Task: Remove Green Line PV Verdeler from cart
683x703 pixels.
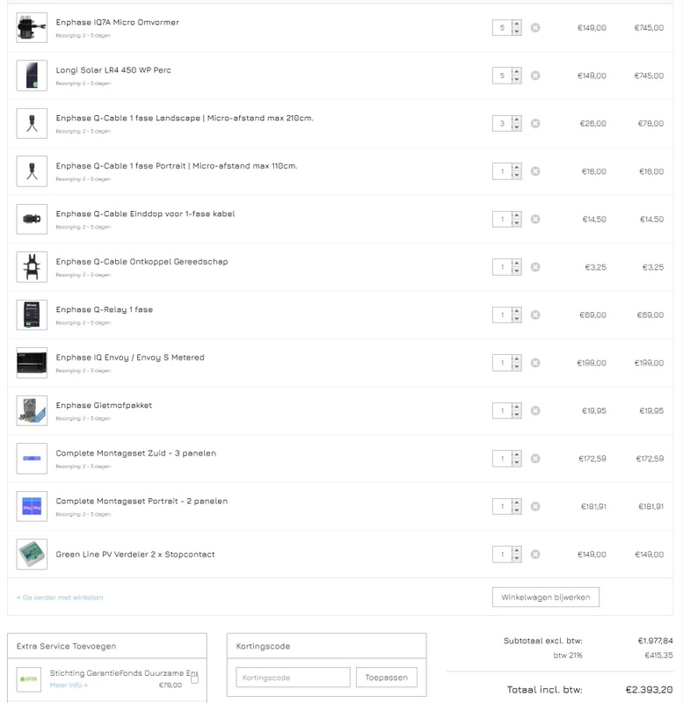Action: (x=535, y=554)
